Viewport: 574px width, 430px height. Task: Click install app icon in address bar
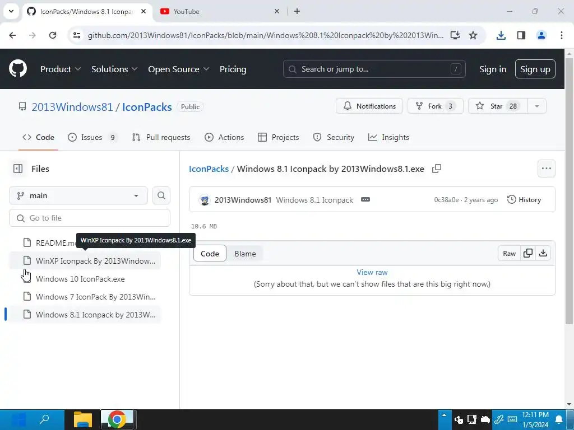[455, 35]
